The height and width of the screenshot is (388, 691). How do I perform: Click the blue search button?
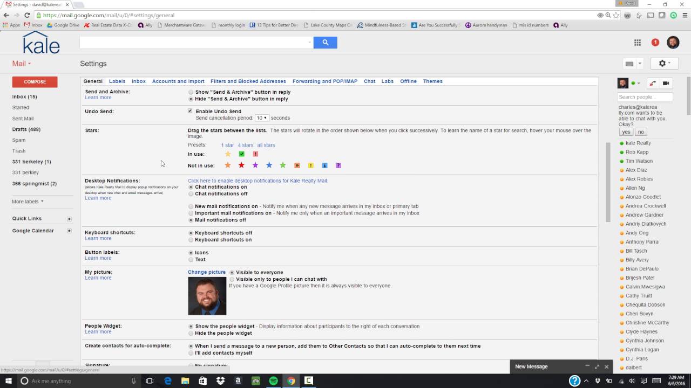[325, 42]
